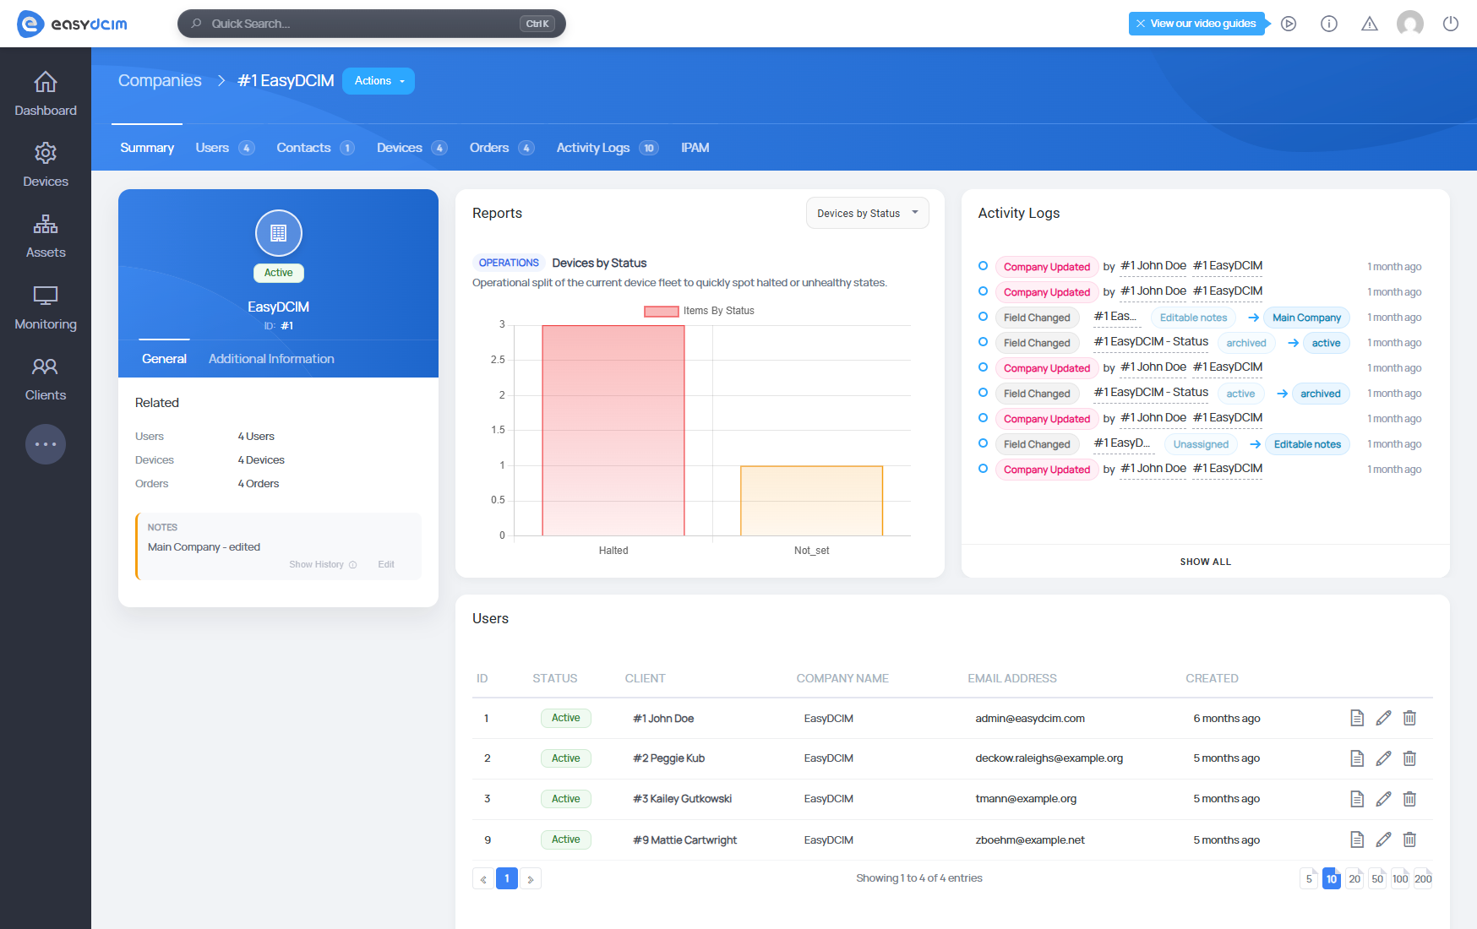Toggle Items By Status chart legend

(x=699, y=311)
